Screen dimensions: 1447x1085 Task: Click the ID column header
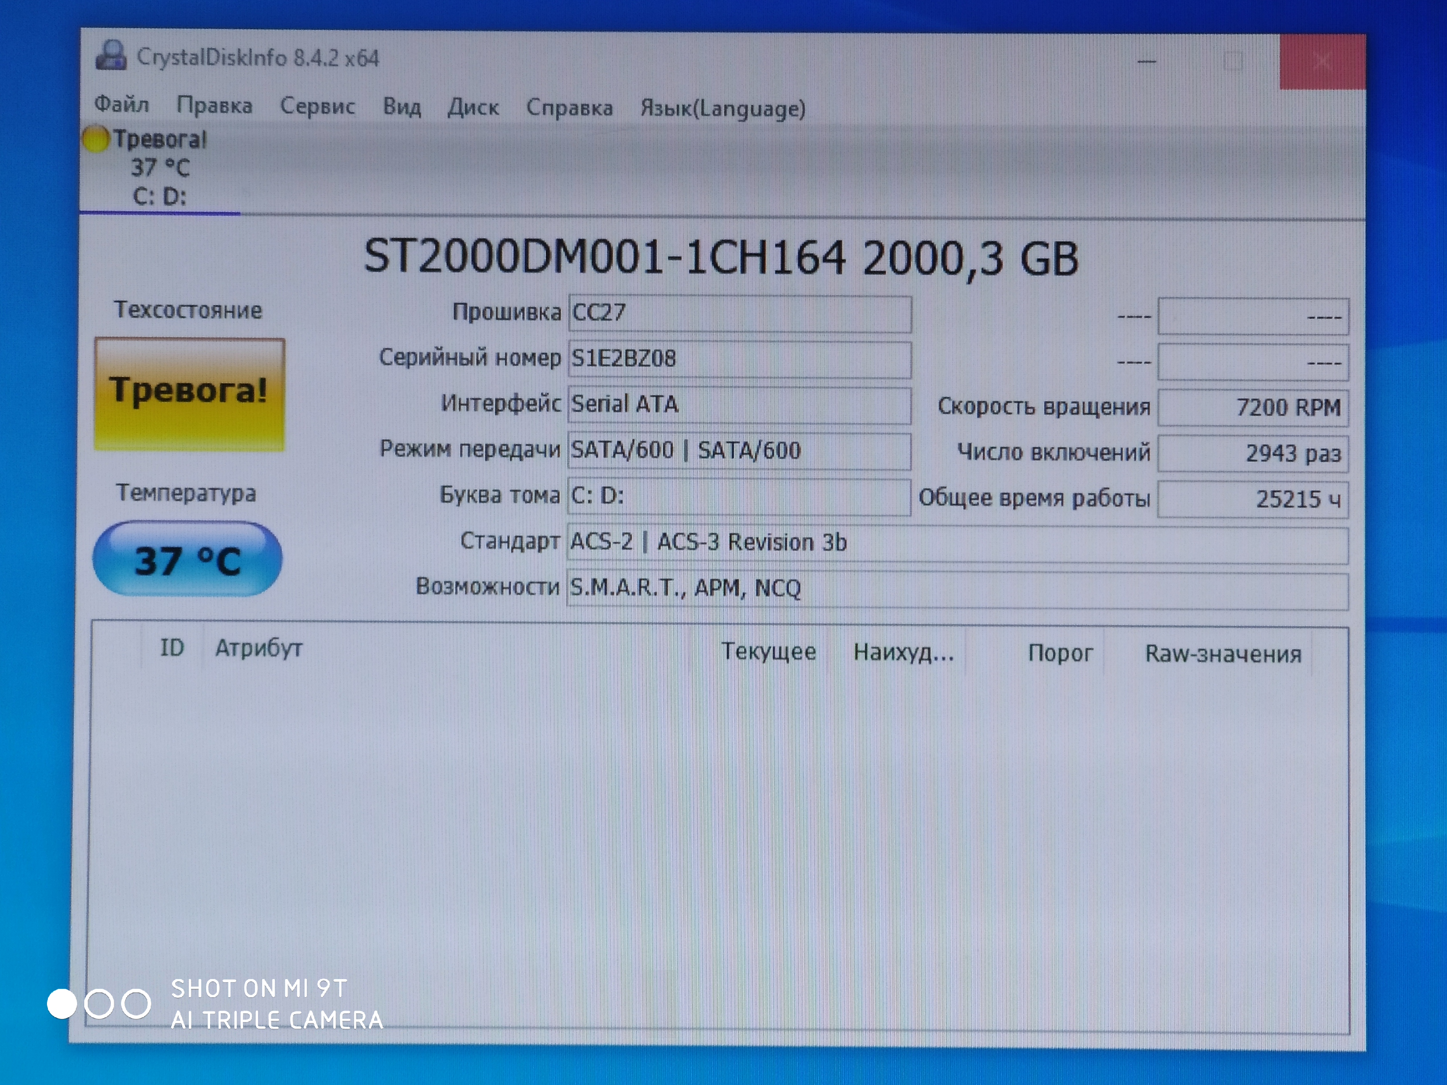click(172, 648)
